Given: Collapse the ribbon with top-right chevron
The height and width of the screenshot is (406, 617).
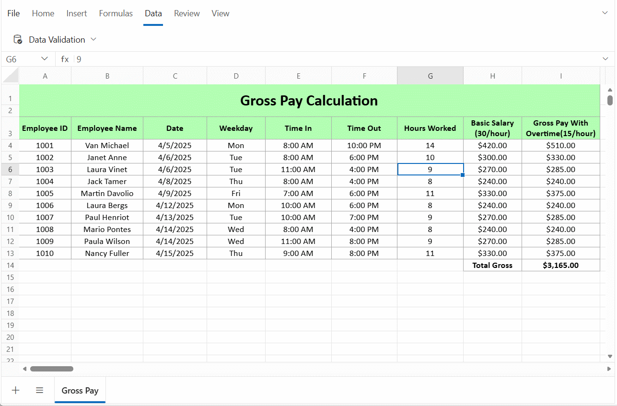Looking at the screenshot, I should click(x=605, y=13).
